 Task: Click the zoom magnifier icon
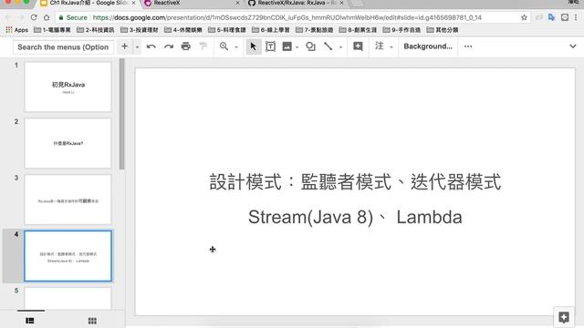[x=224, y=46]
